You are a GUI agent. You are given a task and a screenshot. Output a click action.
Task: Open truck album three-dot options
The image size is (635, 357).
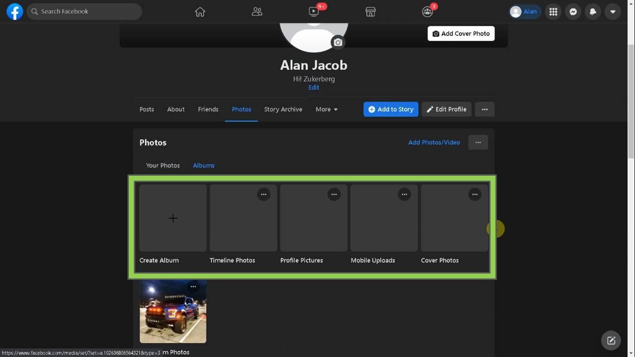click(x=193, y=286)
